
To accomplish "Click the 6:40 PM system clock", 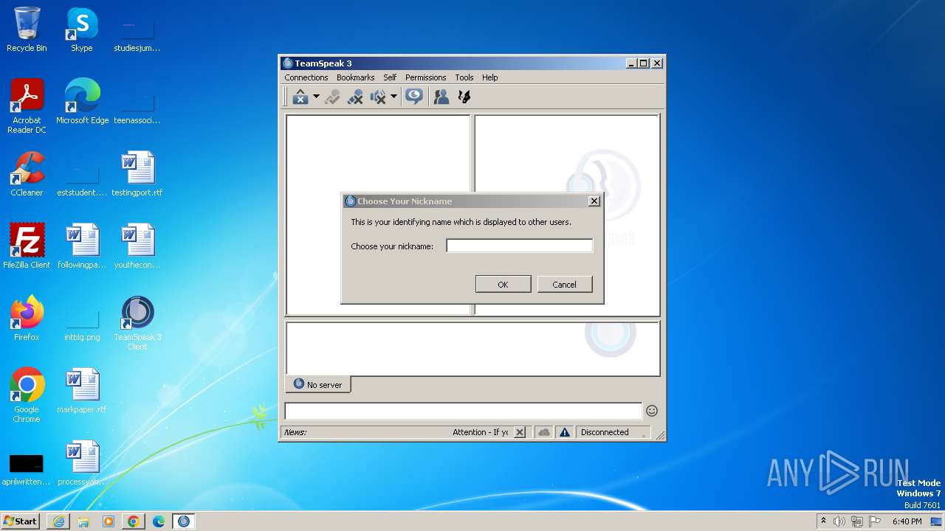I will click(907, 521).
